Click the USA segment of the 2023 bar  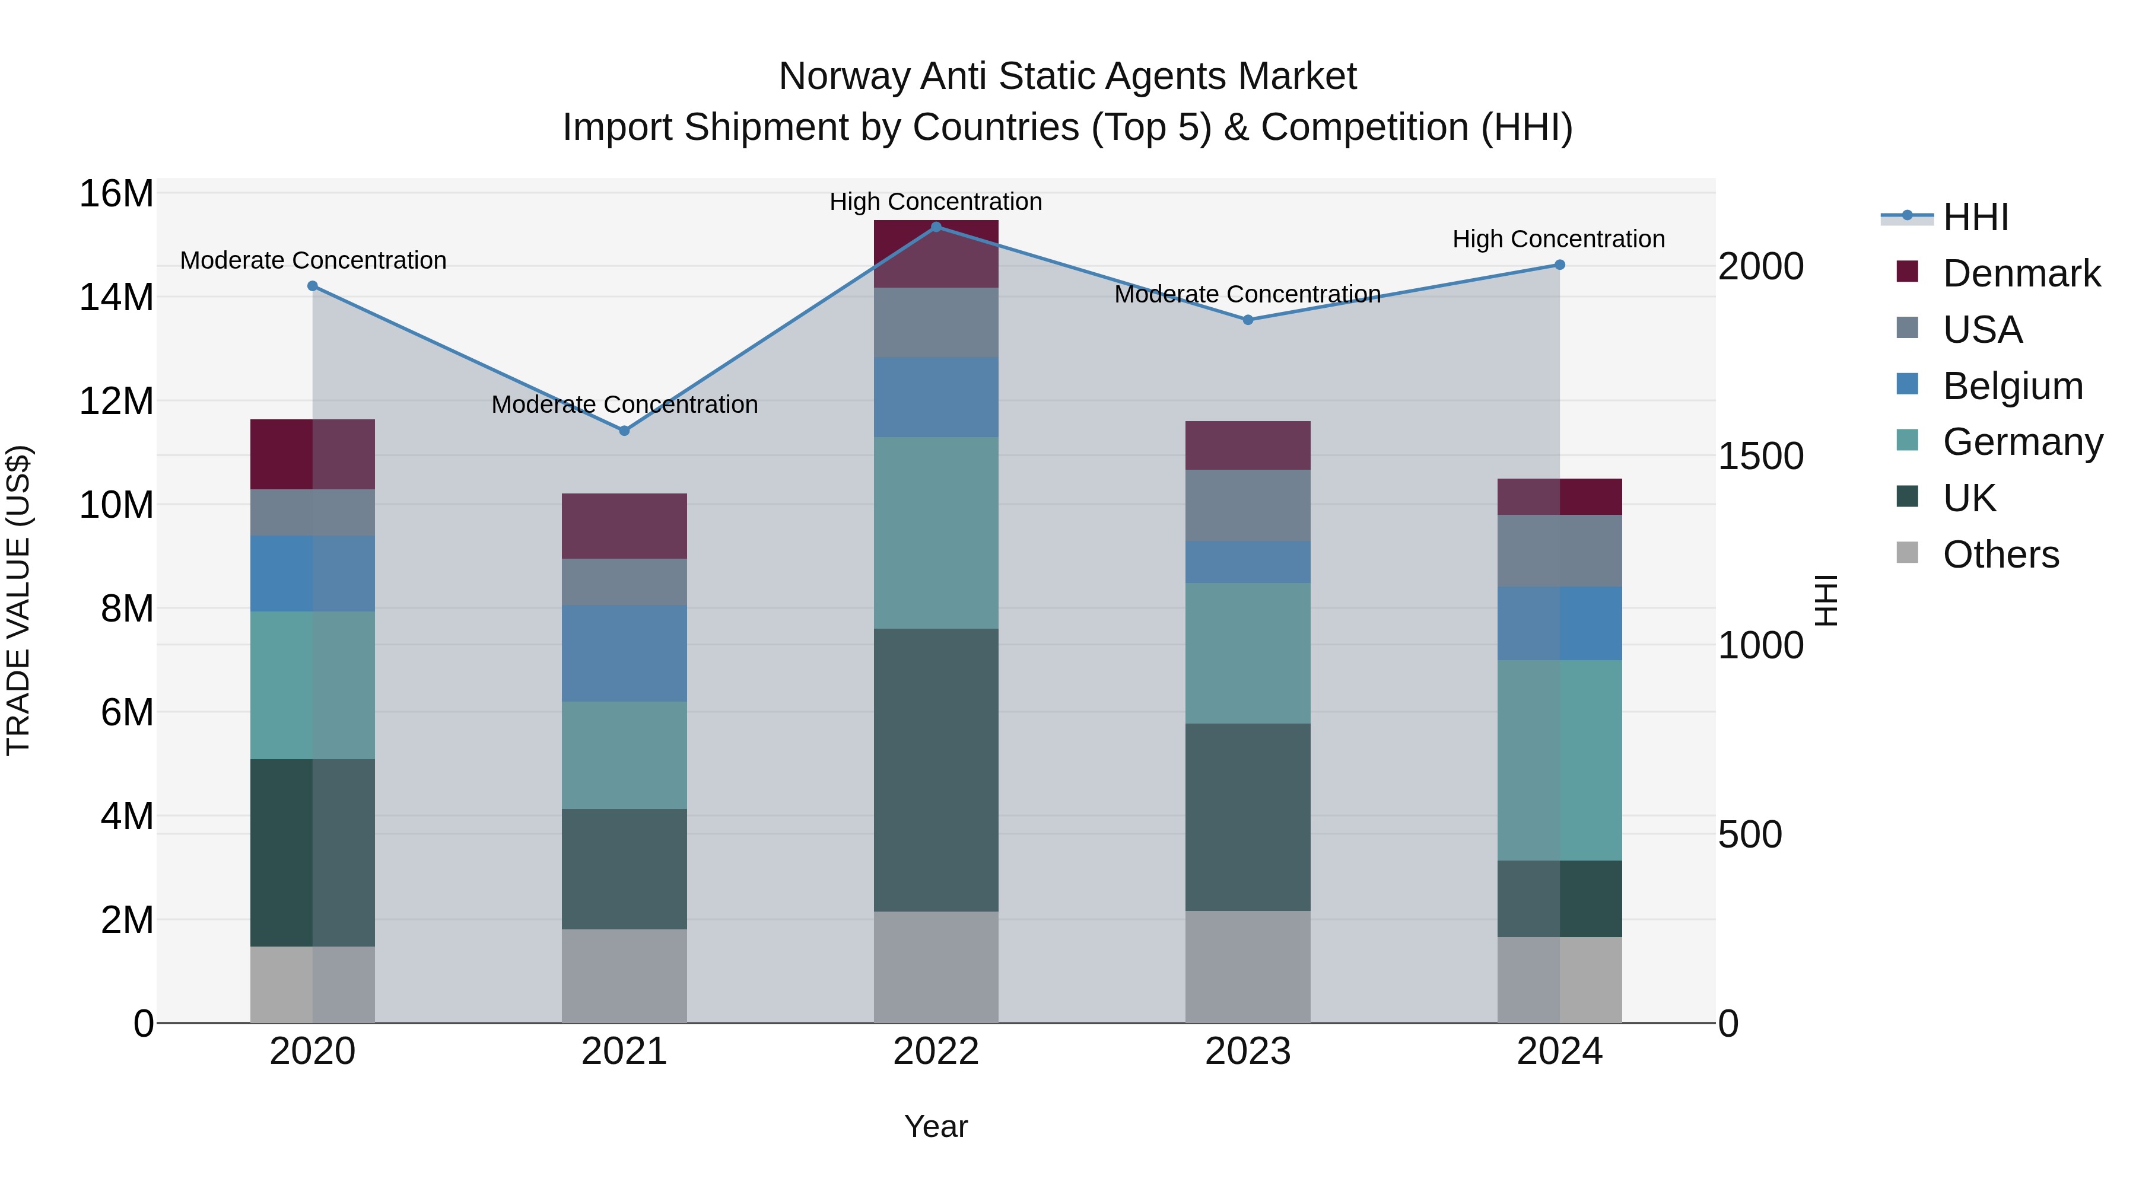pyautogui.click(x=1248, y=505)
